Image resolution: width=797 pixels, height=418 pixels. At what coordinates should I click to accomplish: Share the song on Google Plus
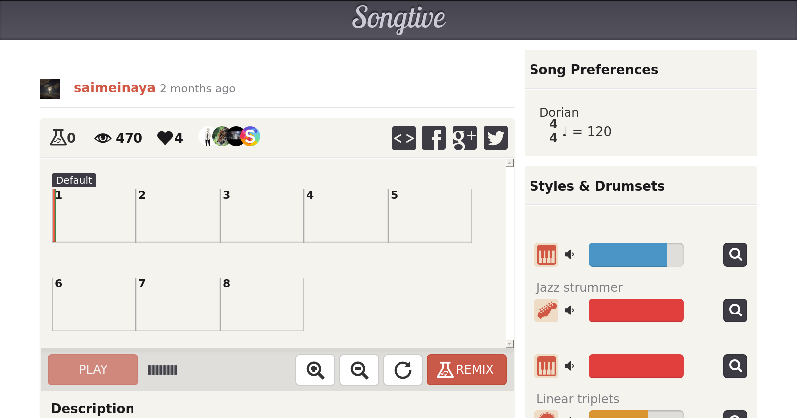(464, 138)
